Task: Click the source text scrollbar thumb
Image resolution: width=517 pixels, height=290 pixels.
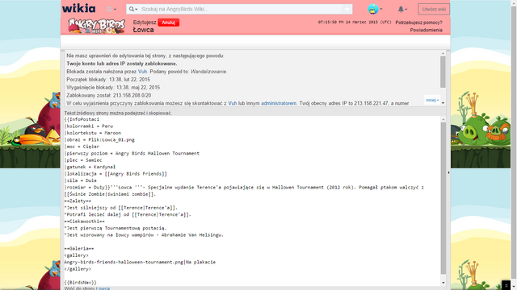Action: (443, 198)
